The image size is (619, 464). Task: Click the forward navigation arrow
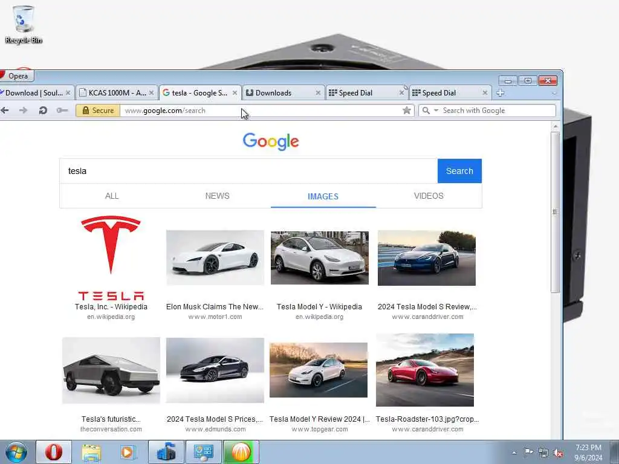24,111
